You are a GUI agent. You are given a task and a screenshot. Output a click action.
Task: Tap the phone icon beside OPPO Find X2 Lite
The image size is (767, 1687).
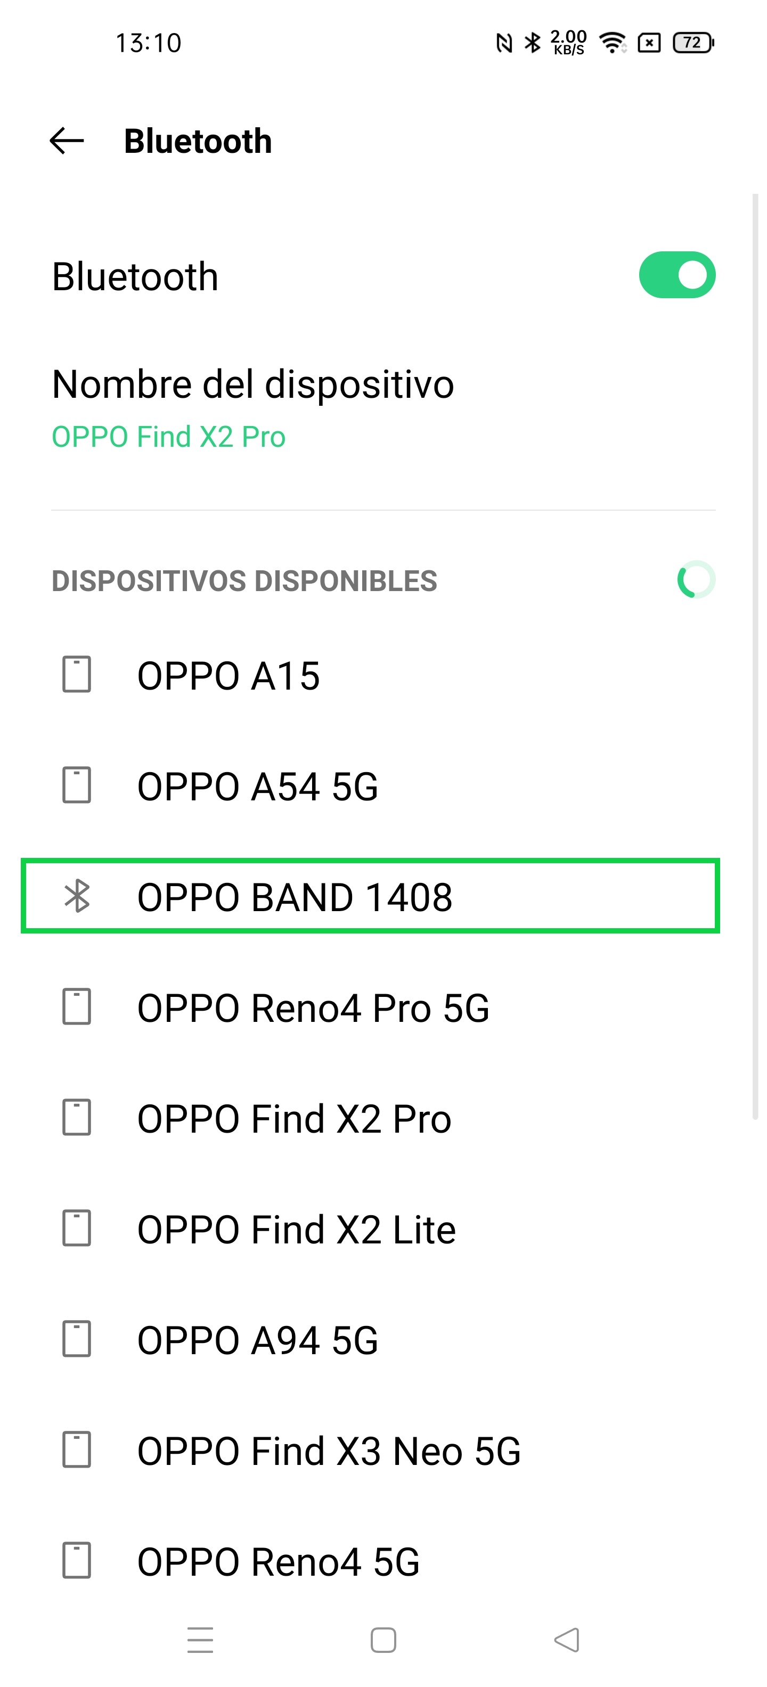point(77,1228)
